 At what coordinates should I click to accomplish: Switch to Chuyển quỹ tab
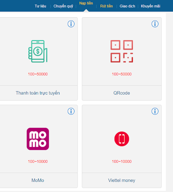[63, 6]
